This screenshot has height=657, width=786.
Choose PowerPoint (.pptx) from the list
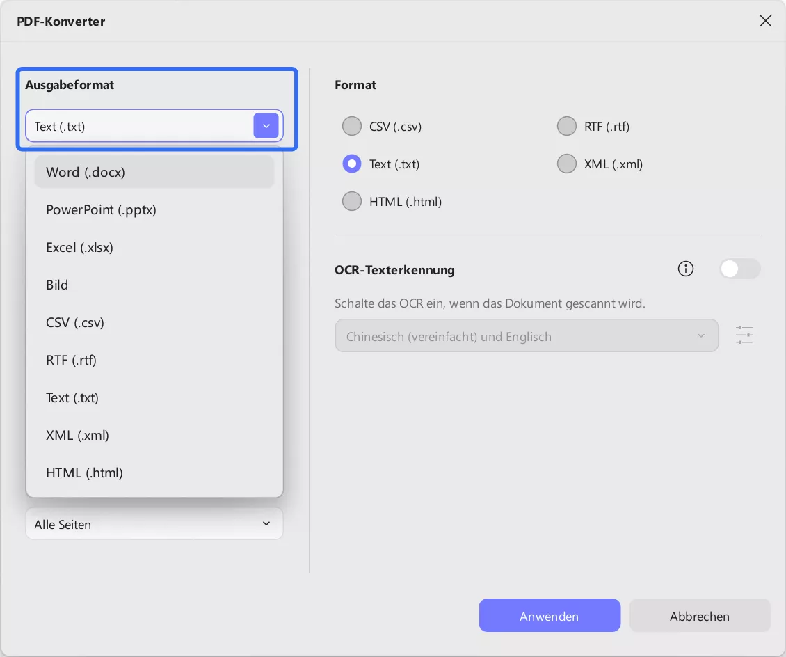pyautogui.click(x=101, y=209)
